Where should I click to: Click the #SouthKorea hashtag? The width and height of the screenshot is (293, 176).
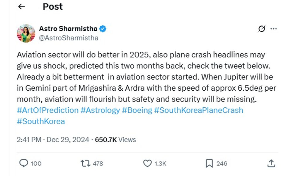pyautogui.click(x=41, y=121)
